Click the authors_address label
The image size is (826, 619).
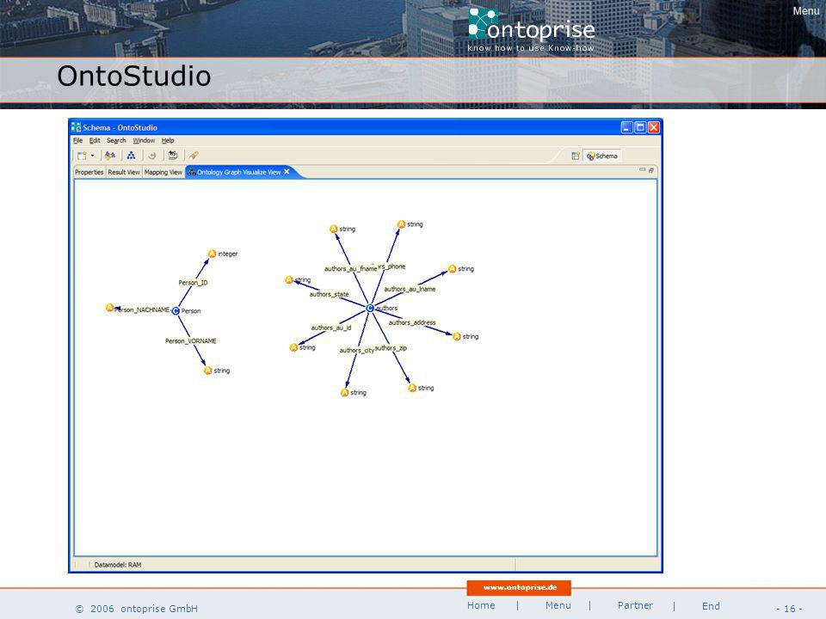[x=412, y=322]
